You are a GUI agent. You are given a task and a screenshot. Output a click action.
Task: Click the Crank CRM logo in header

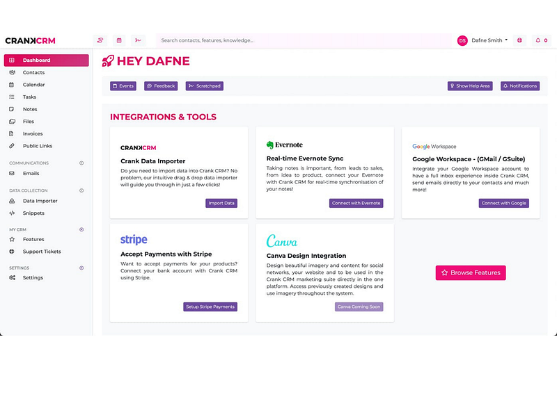30,41
